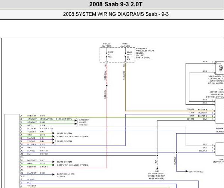Click pin 9 'YEL/VIO' label

(x=31, y=141)
